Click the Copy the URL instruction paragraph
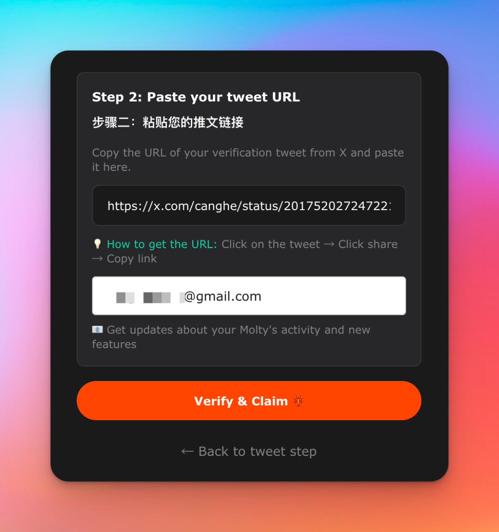Image resolution: width=499 pixels, height=532 pixels. (248, 160)
